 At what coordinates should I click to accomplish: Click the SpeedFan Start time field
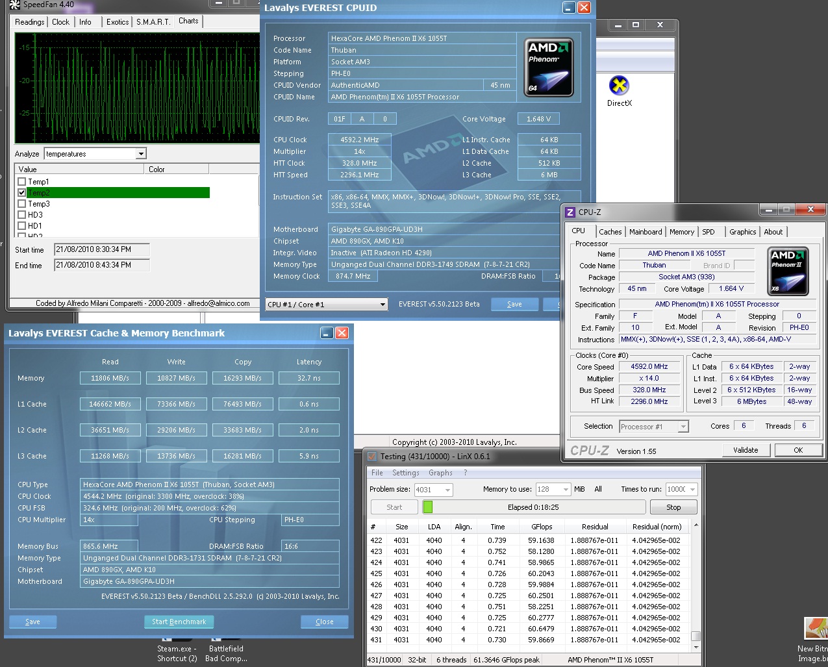(102, 249)
